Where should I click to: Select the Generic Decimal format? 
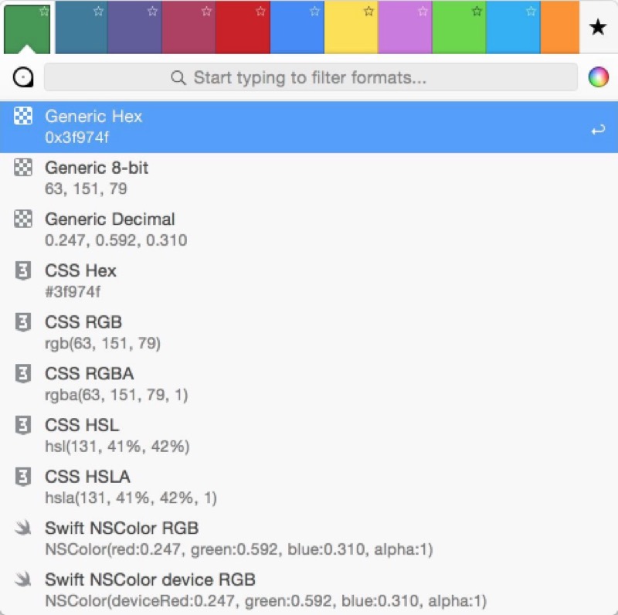pyautogui.click(x=309, y=229)
